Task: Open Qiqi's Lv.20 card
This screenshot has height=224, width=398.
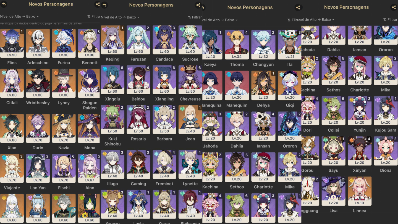Action: pos(289,85)
